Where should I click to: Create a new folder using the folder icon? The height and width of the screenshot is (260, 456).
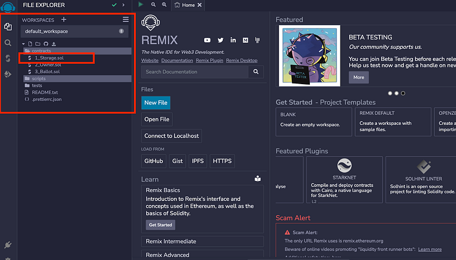pos(38,44)
